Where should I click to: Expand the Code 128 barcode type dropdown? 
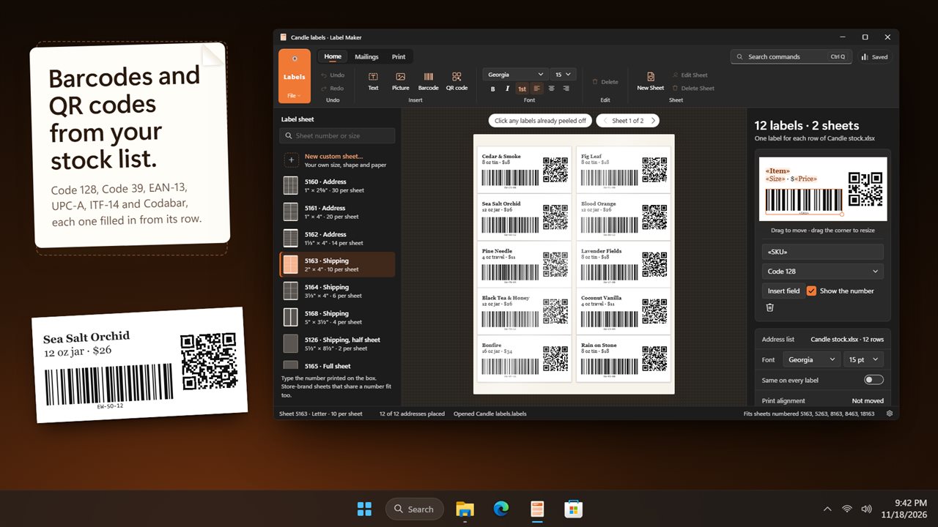tap(822, 271)
